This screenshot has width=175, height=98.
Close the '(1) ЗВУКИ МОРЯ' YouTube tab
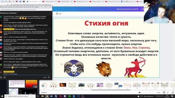[x=72, y=2]
